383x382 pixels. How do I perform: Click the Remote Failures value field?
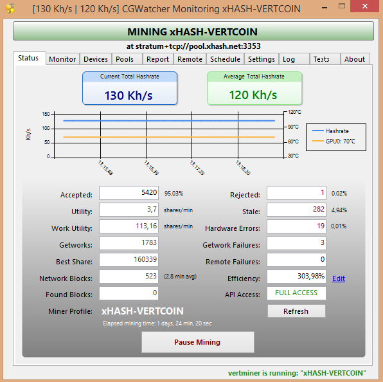coord(296,260)
